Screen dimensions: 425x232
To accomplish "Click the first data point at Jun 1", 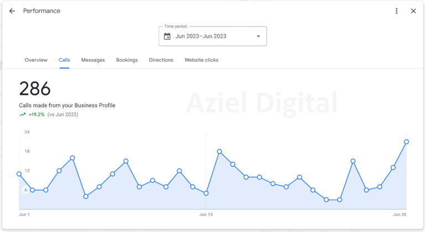I will (19, 174).
